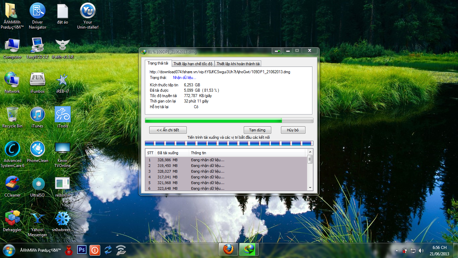Image resolution: width=458 pixels, height=258 pixels.
Task: Open sn0wbreeze snowflake icon
Action: click(63, 221)
